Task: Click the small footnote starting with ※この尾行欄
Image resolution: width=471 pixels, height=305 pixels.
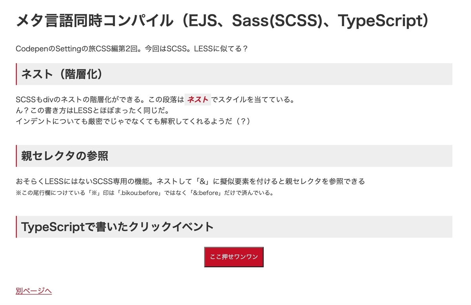Action: (x=144, y=193)
